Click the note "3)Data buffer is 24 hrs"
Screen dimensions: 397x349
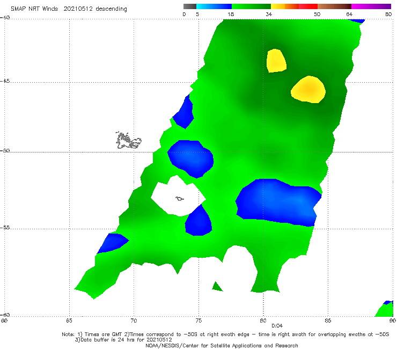point(123,340)
